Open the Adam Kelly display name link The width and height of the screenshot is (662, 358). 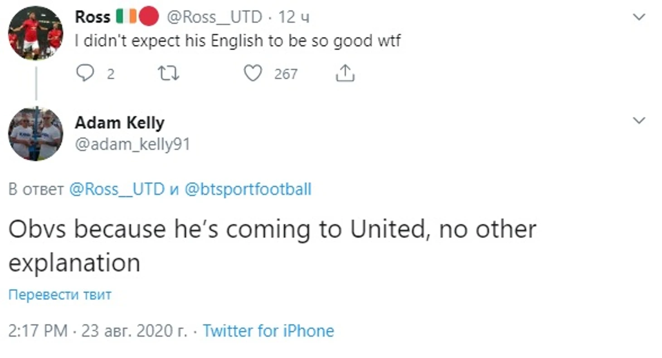click(x=119, y=122)
